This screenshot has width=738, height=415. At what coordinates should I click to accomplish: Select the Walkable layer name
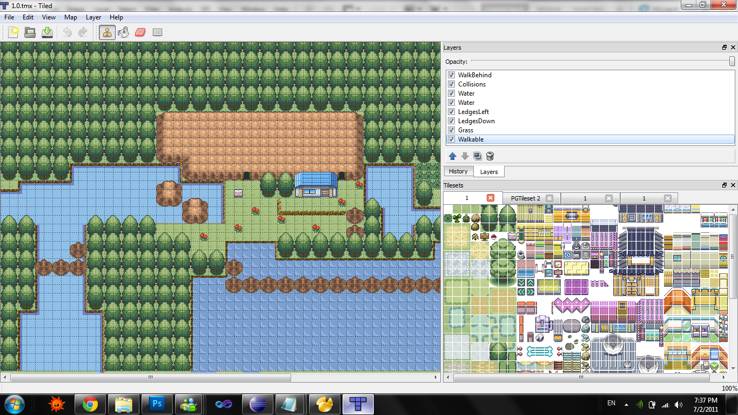(471, 139)
